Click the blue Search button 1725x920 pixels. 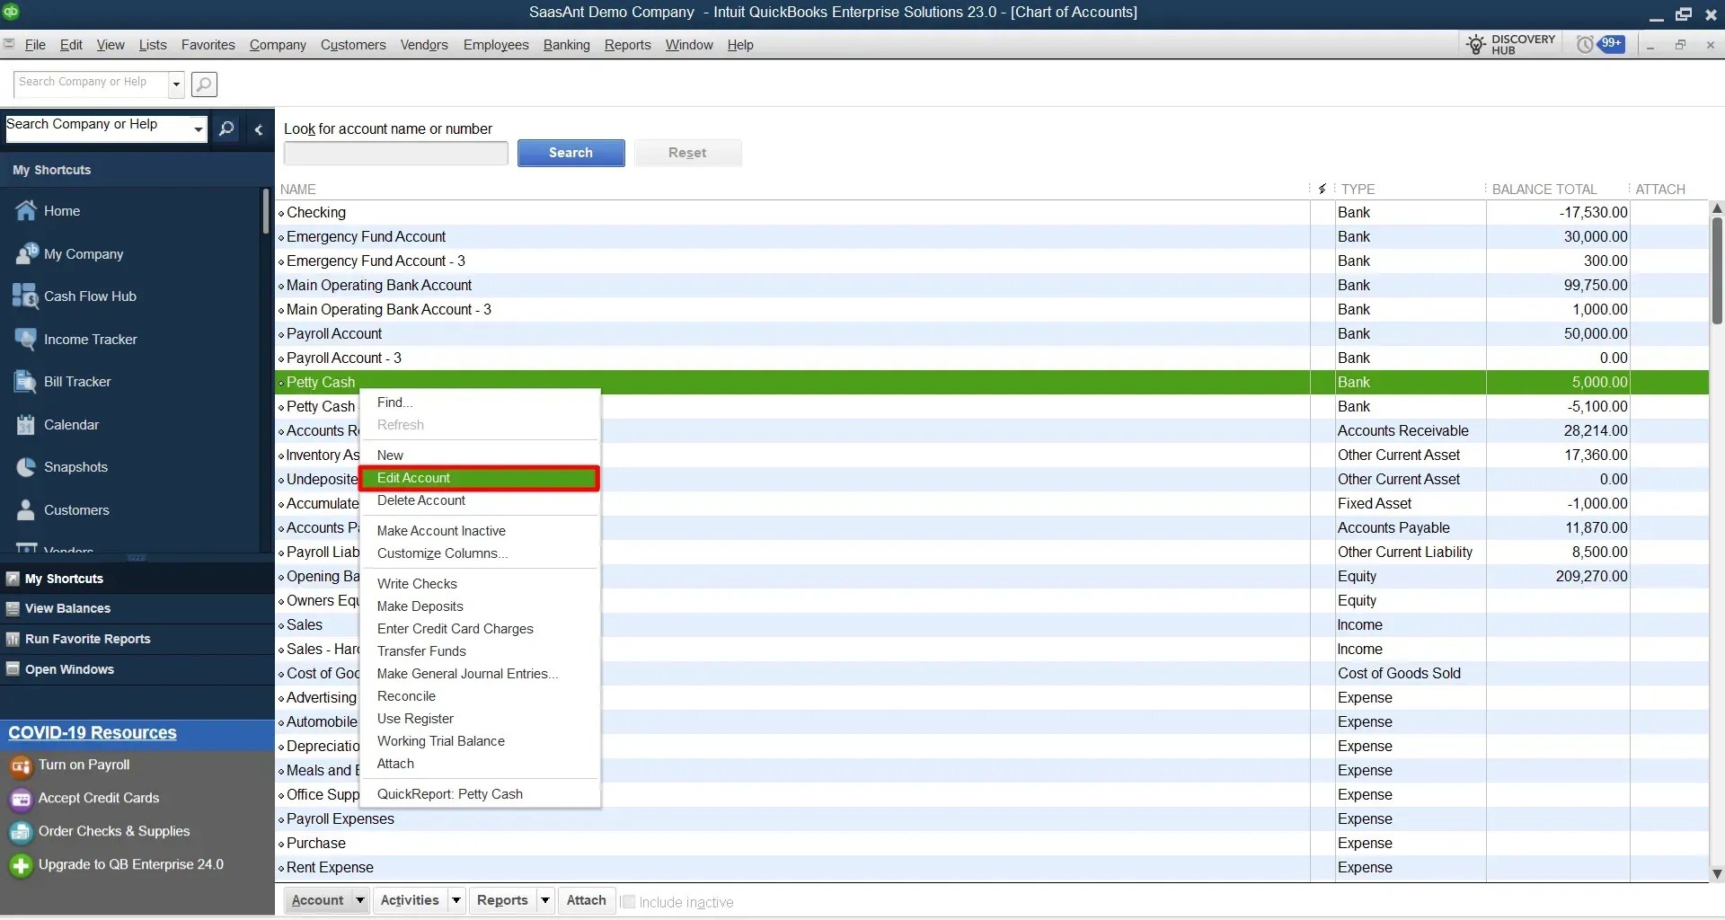tap(571, 153)
